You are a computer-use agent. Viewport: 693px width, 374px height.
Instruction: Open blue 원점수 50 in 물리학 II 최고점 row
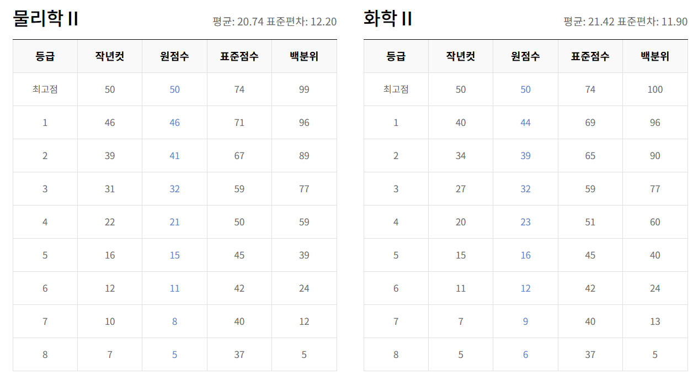(174, 89)
